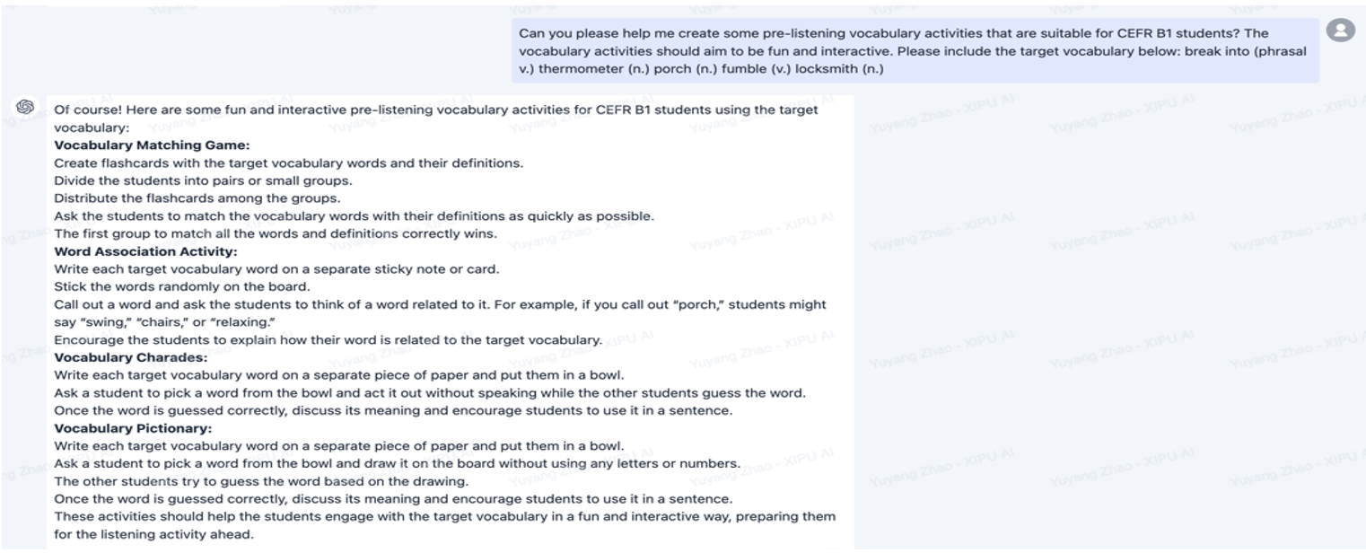The image size is (1366, 553).
Task: Click the line "Create flashcards with the target vocabulary"
Action: [288, 163]
